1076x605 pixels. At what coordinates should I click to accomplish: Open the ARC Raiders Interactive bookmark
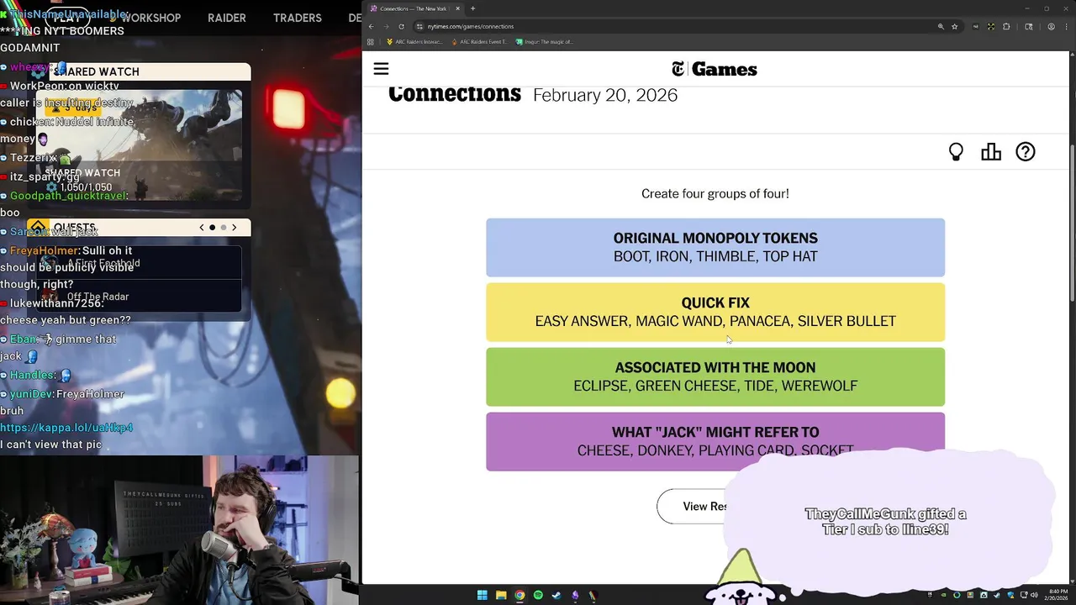414,41
